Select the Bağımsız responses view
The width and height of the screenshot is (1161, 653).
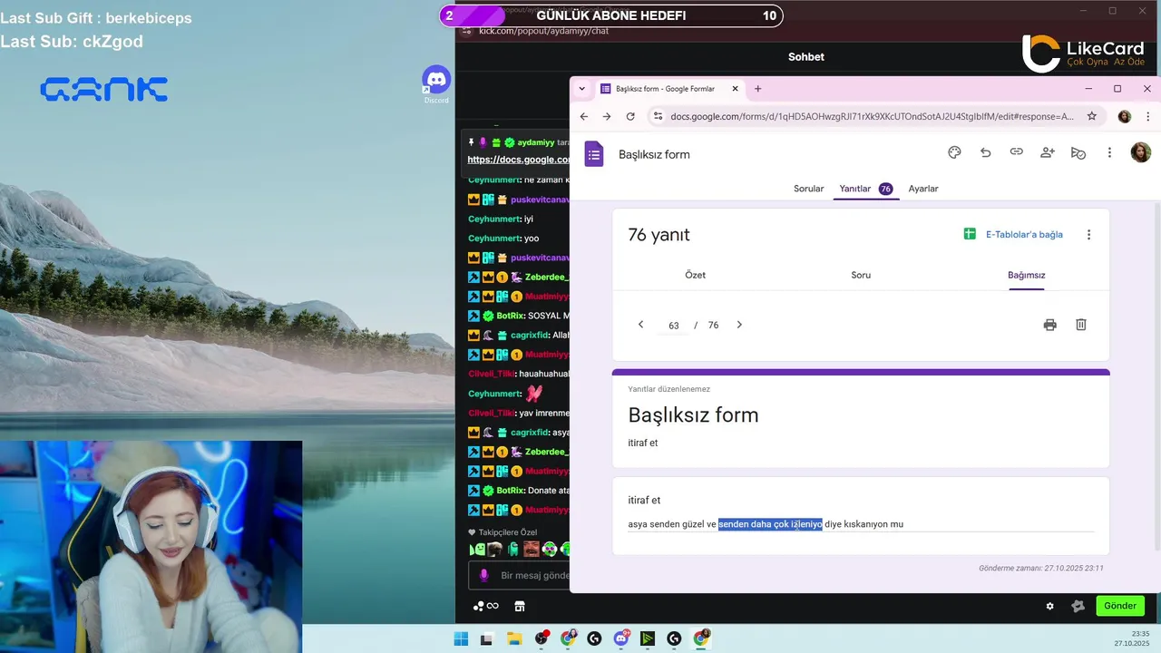1026,275
